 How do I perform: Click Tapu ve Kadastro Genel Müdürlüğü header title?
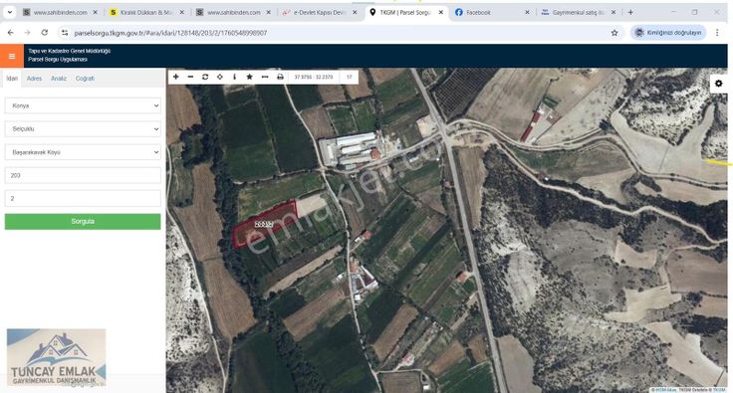pyautogui.click(x=69, y=51)
